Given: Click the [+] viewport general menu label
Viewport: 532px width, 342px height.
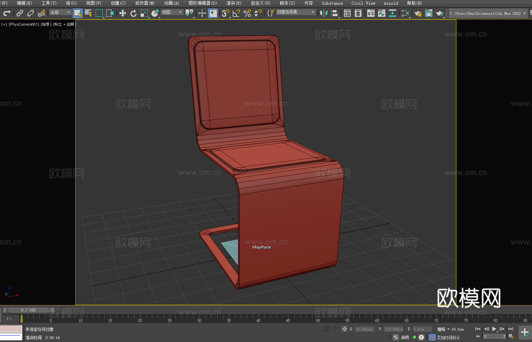Looking at the screenshot, I should (4, 24).
